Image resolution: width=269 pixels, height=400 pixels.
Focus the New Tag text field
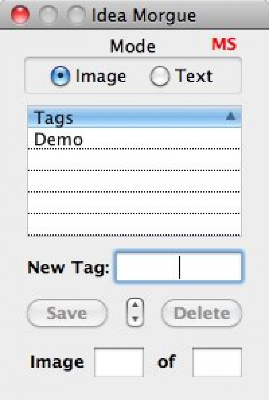(x=179, y=268)
